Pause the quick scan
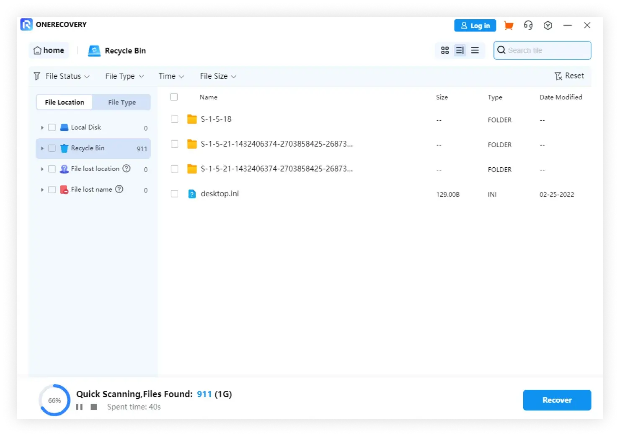Image resolution: width=620 pixels, height=436 pixels. point(79,407)
